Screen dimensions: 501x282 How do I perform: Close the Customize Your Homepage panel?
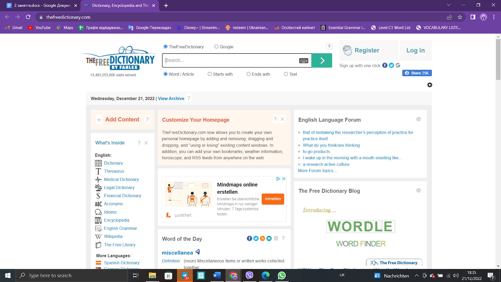pos(282,119)
